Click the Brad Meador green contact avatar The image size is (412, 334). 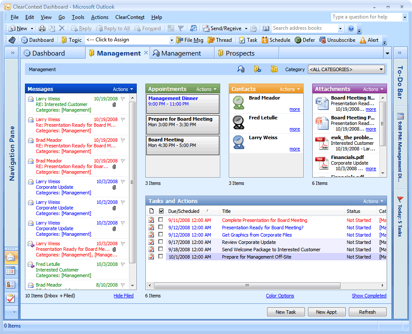pyautogui.click(x=239, y=103)
